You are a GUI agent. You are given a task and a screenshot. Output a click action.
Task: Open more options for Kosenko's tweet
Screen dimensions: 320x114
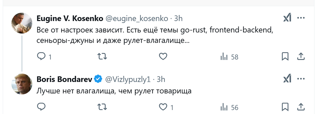pyautogui.click(x=301, y=18)
